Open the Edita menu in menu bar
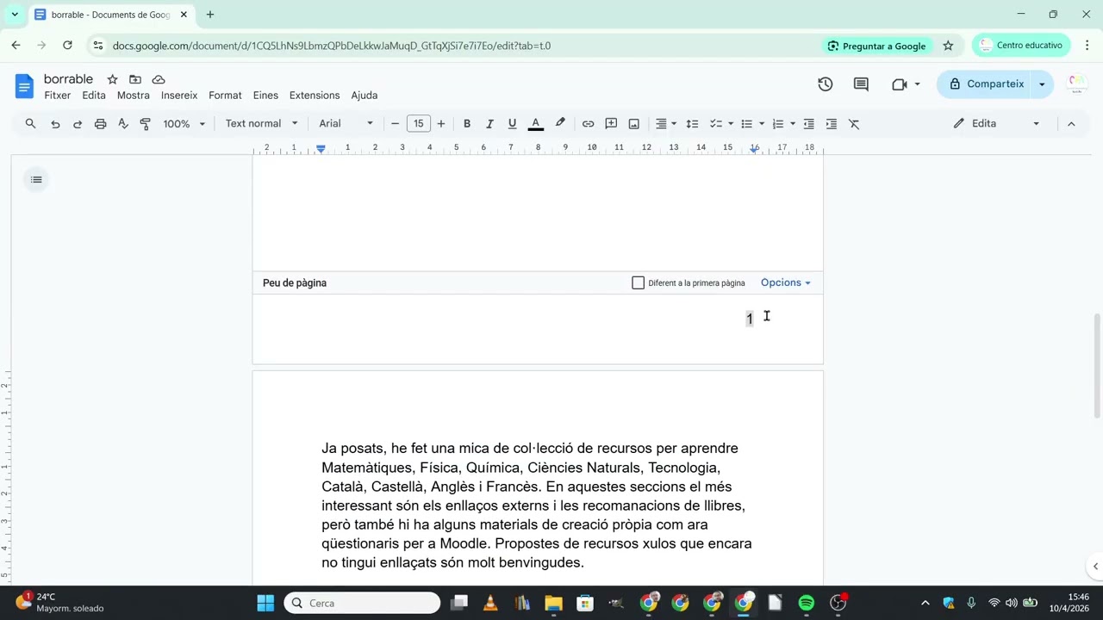 click(x=94, y=96)
